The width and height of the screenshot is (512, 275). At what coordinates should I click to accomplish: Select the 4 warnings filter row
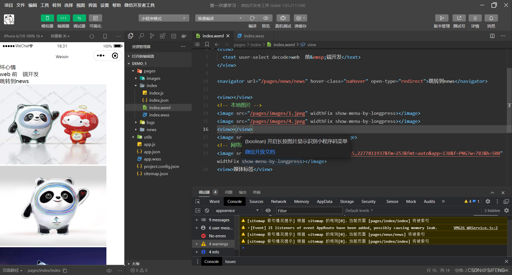213,244
